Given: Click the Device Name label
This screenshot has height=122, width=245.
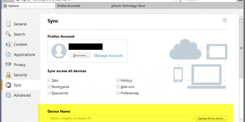Looking at the screenshot, I should point(59,111).
